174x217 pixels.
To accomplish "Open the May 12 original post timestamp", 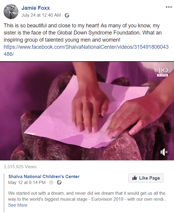I will click(27, 183).
